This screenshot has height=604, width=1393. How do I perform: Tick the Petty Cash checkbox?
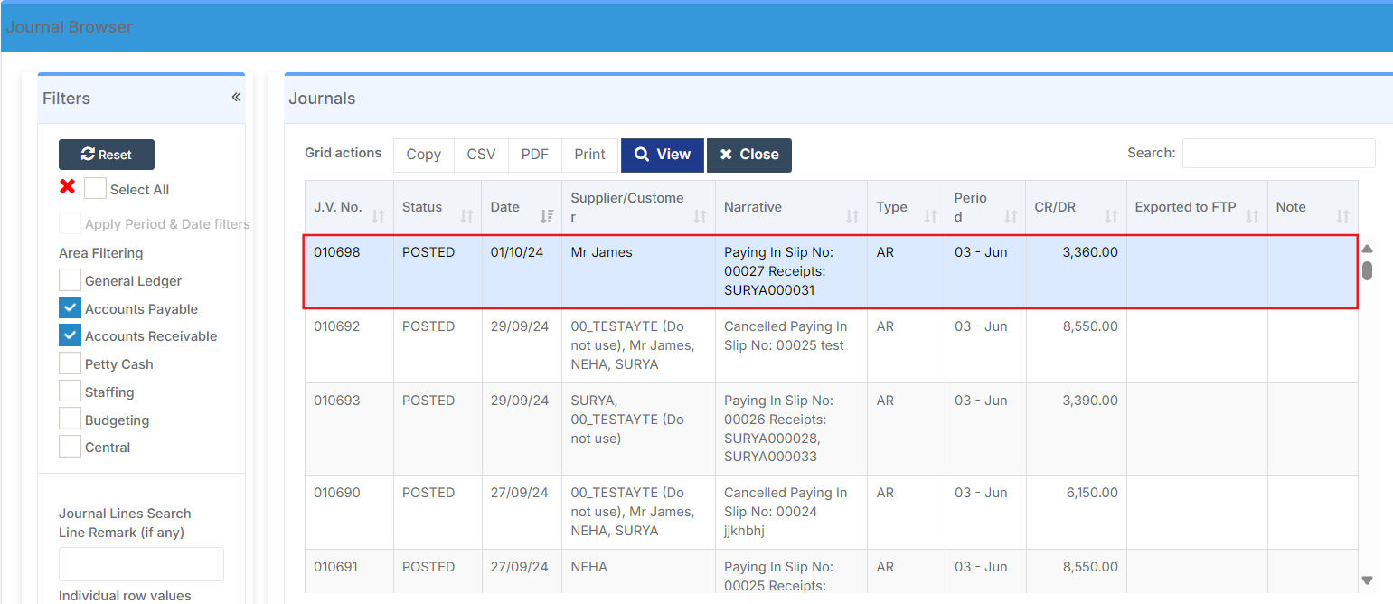(x=71, y=363)
